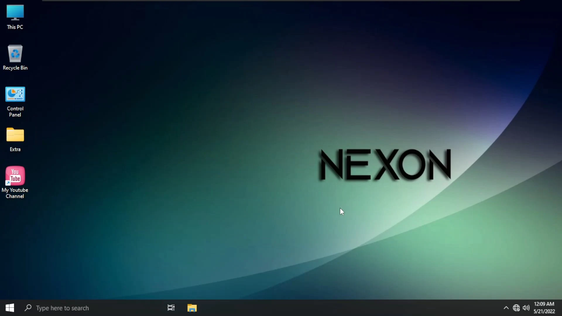Click the NEXON wallpaper logo text

(x=385, y=164)
